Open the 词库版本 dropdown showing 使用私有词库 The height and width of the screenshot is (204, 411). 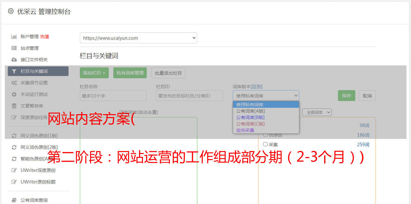266,96
